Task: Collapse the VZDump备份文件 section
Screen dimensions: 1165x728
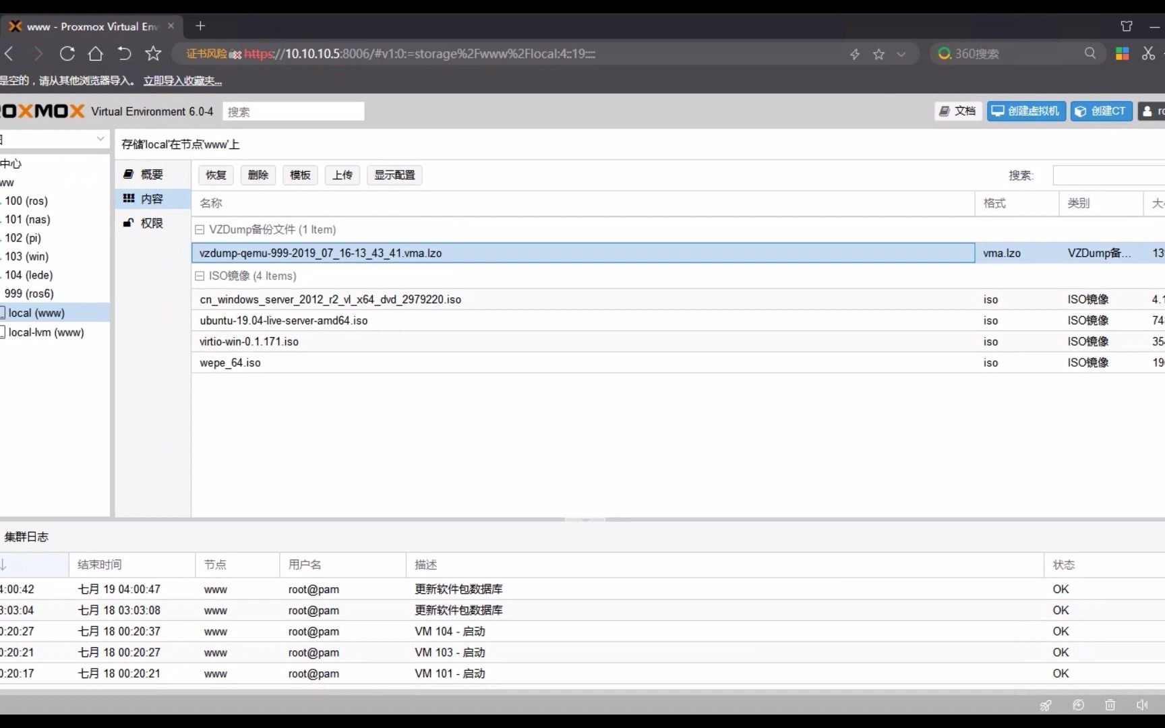Action: tap(200, 229)
